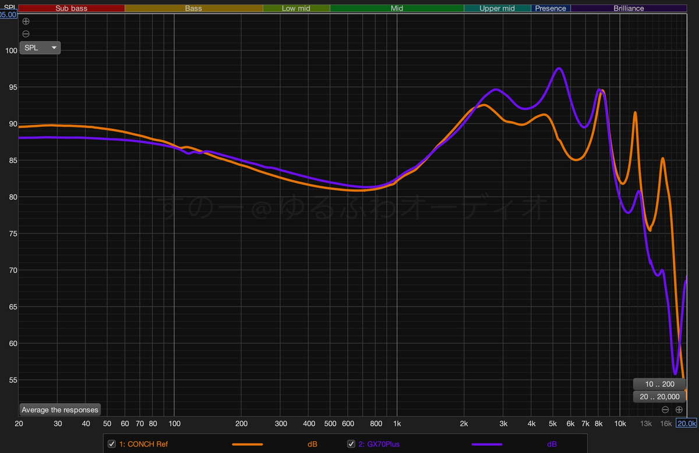Click the Brilliance band label
Viewport: 699px width, 453px height.
629,8
